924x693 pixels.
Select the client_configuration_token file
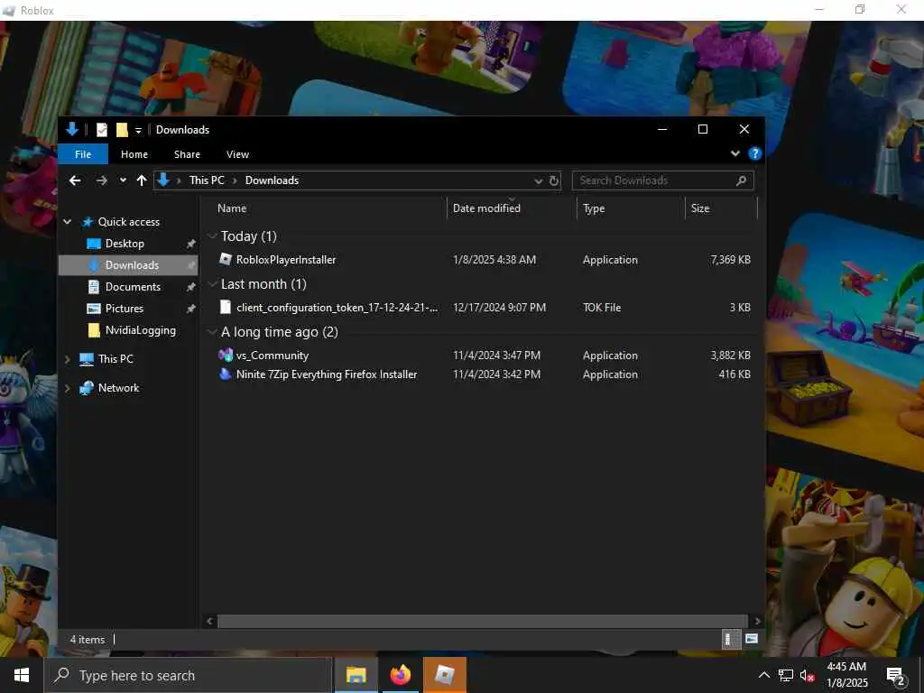coord(484,307)
